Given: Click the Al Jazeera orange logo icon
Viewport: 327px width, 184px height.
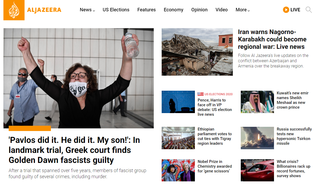Looking at the screenshot, I should click(14, 10).
